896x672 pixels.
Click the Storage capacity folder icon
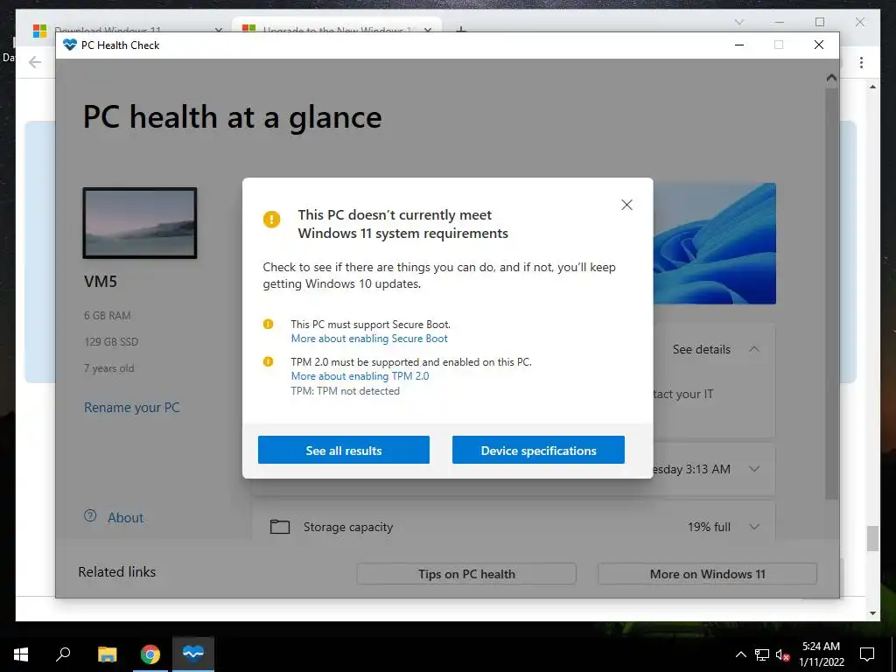click(x=279, y=526)
